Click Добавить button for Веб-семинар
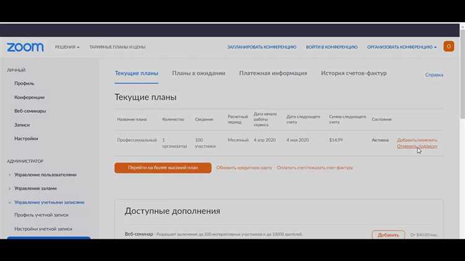This screenshot has height=261, width=465. click(388, 235)
